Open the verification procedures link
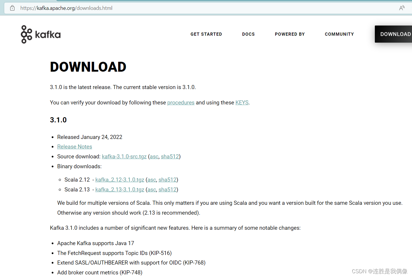The width and height of the screenshot is (412, 277). tap(181, 103)
